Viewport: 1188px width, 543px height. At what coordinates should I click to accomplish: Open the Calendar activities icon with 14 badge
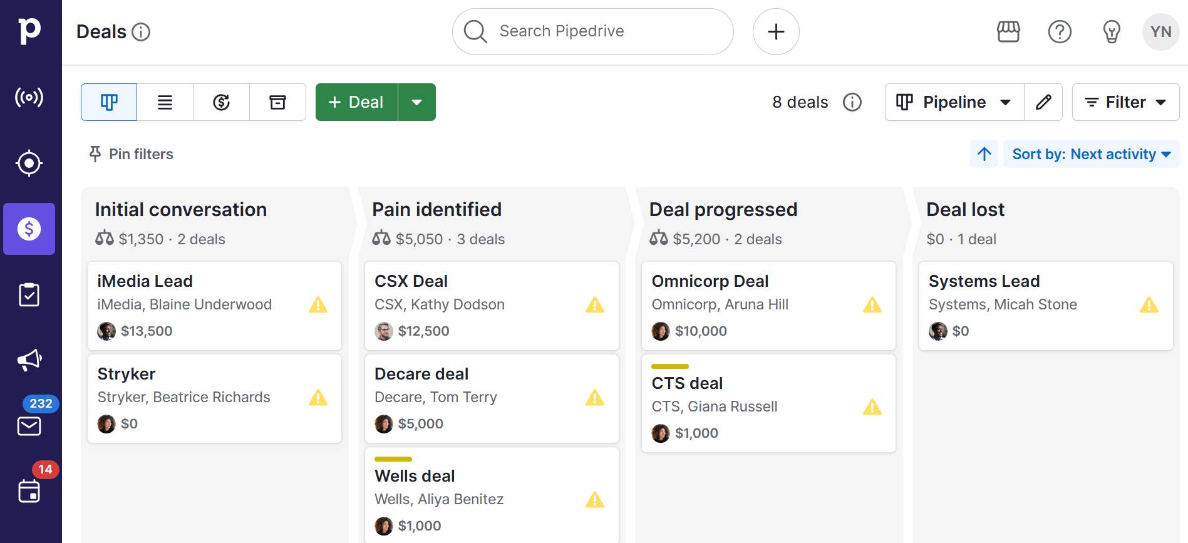coord(29,491)
